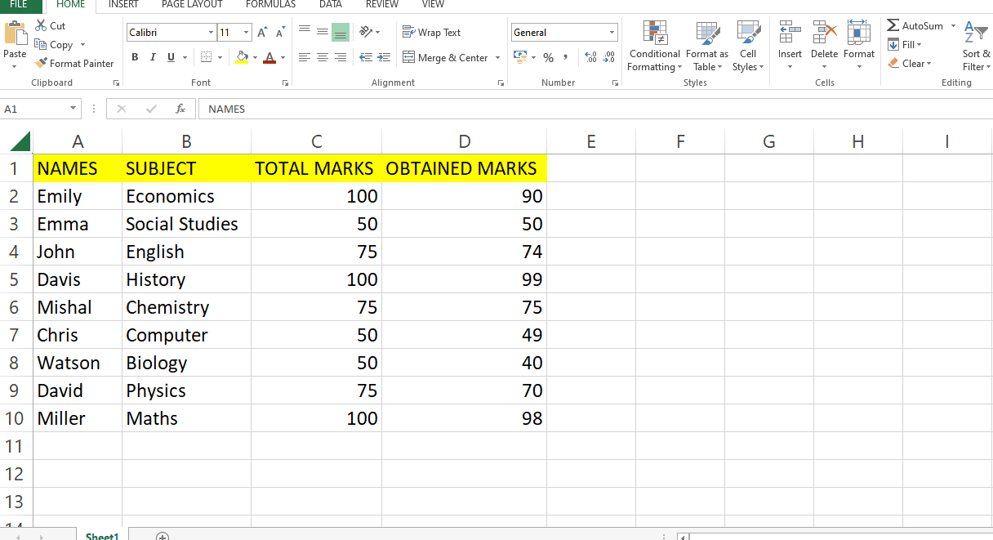Click Decrease Decimal icon
993x540 pixels.
pos(609,57)
